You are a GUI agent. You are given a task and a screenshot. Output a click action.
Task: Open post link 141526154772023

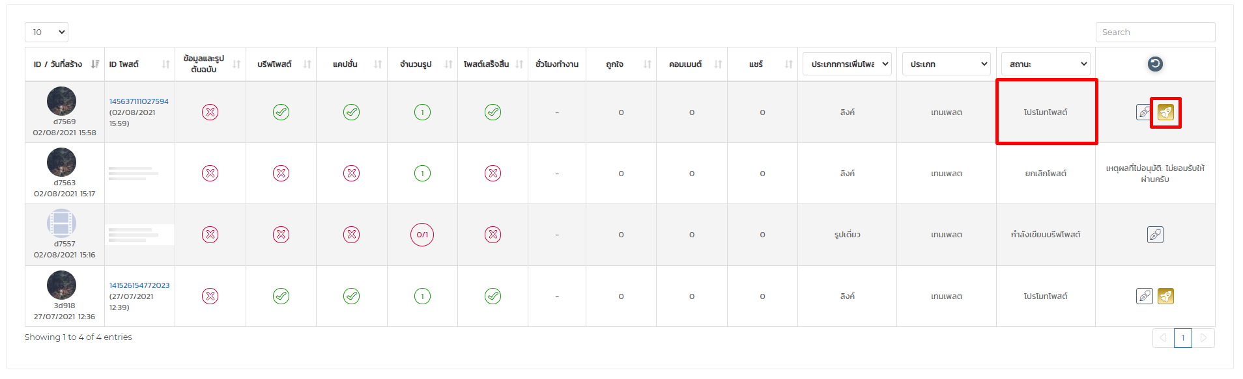pyautogui.click(x=139, y=285)
